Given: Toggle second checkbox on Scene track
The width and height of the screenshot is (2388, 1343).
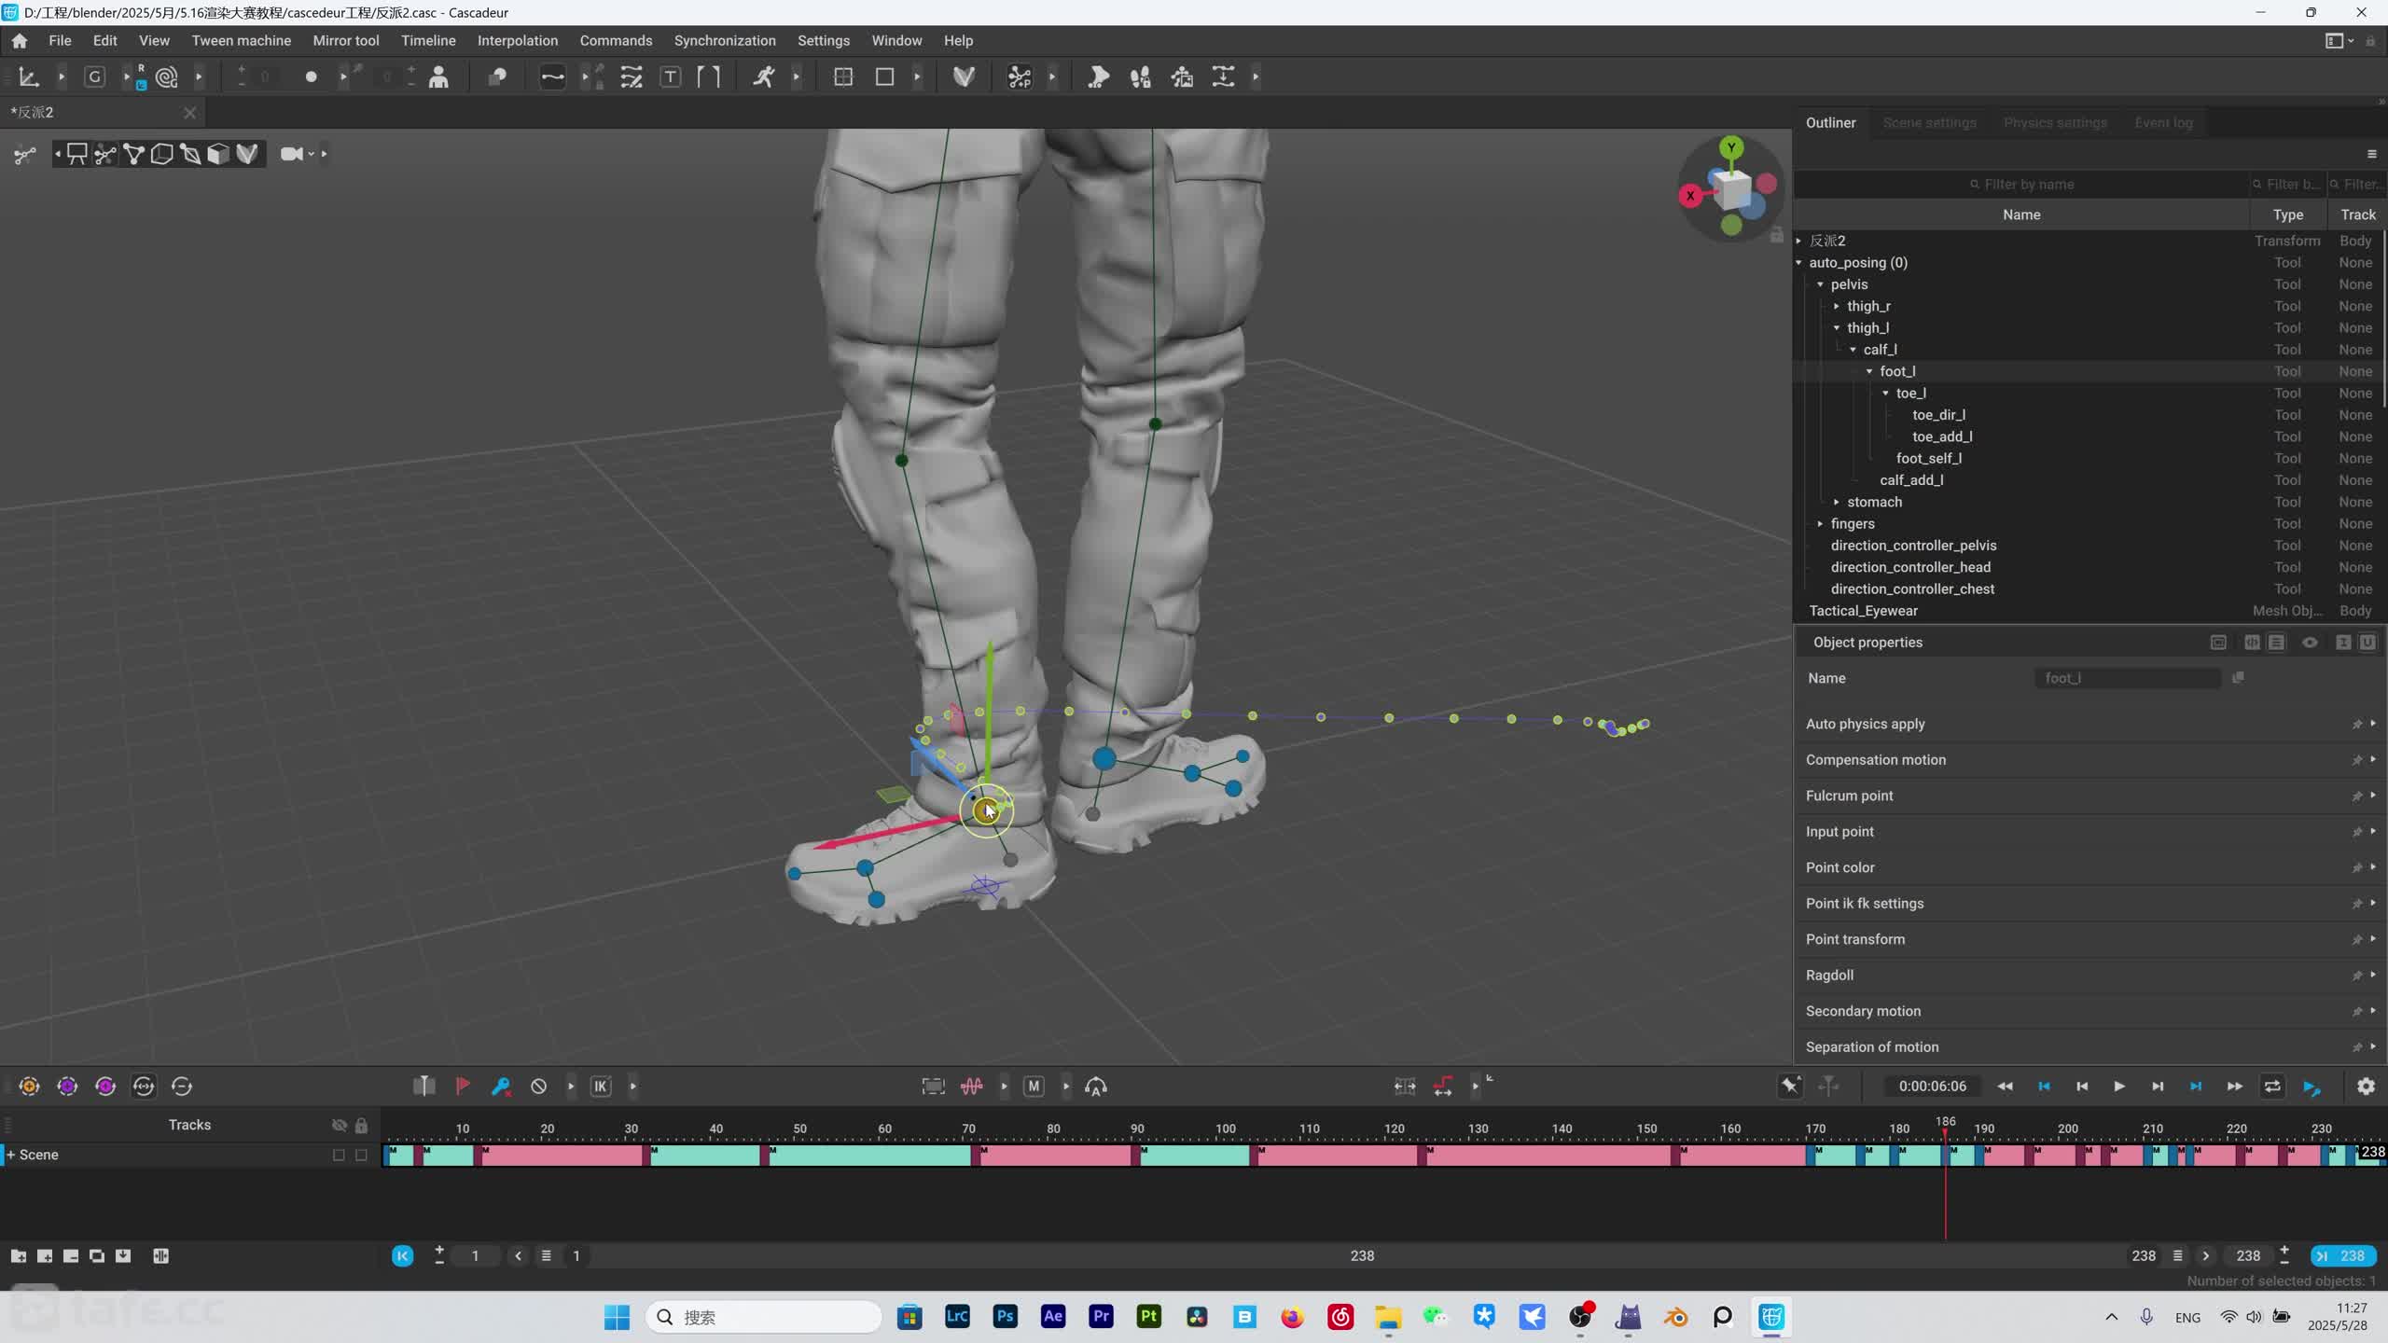Looking at the screenshot, I should (x=361, y=1156).
